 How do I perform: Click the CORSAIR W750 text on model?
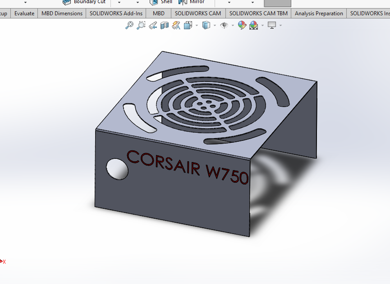pyautogui.click(x=188, y=167)
